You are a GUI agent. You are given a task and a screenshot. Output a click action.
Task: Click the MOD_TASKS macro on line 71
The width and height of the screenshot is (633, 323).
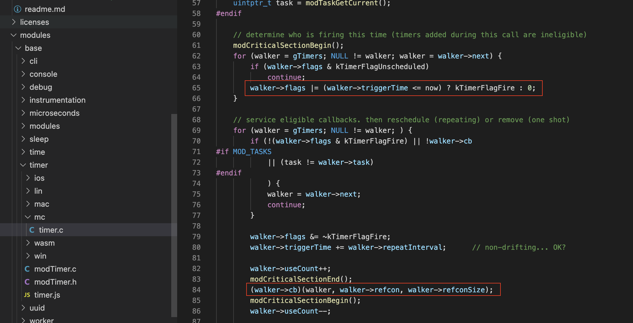coord(252,152)
